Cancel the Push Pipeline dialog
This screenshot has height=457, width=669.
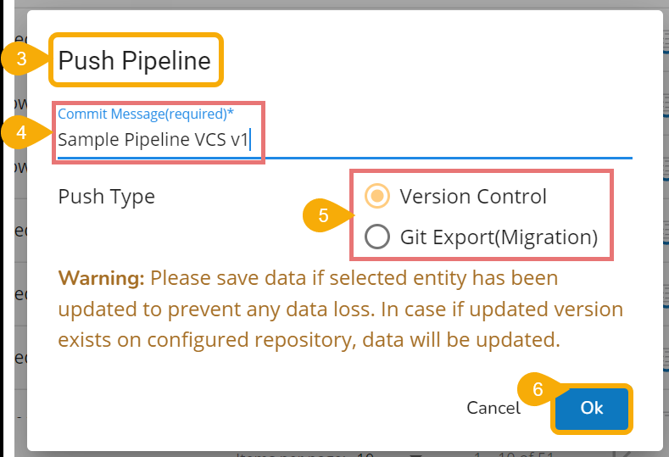tap(493, 409)
